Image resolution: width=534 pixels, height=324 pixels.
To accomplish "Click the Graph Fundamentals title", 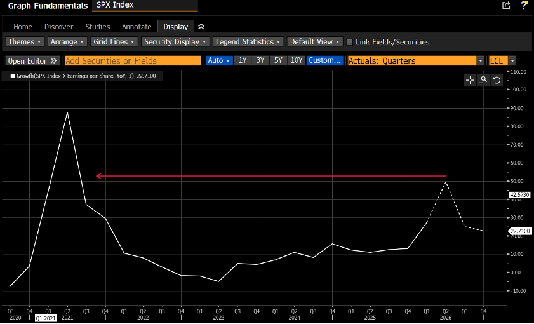I will tap(48, 6).
